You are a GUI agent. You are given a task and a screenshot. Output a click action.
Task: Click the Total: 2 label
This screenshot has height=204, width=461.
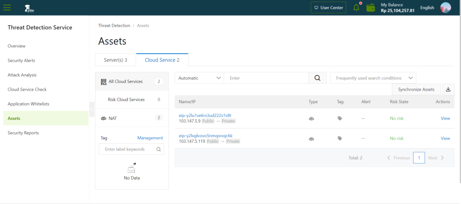tap(355, 158)
